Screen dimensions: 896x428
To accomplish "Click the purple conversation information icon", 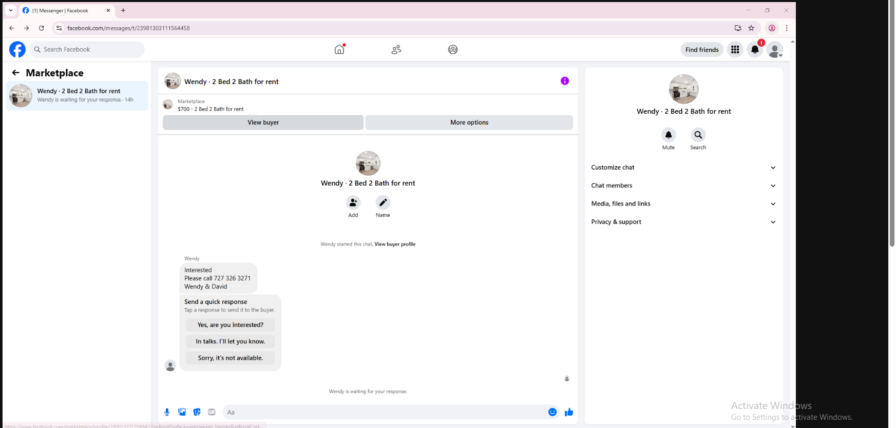I will click(565, 81).
